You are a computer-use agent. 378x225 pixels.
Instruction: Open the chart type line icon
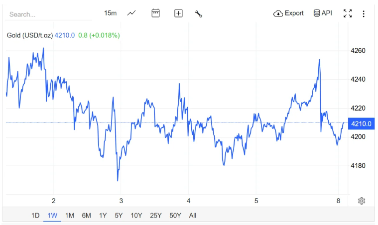[131, 13]
